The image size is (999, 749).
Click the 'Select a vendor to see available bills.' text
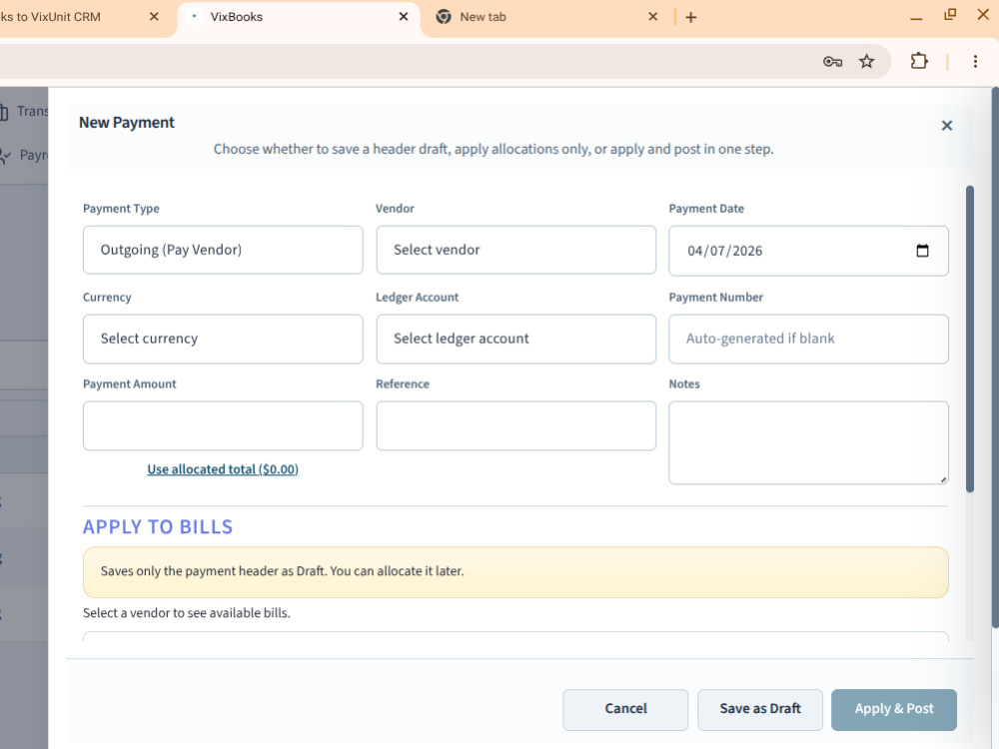click(187, 613)
